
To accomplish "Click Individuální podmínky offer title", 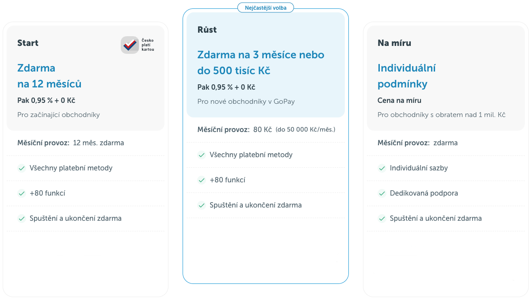I will click(x=406, y=76).
